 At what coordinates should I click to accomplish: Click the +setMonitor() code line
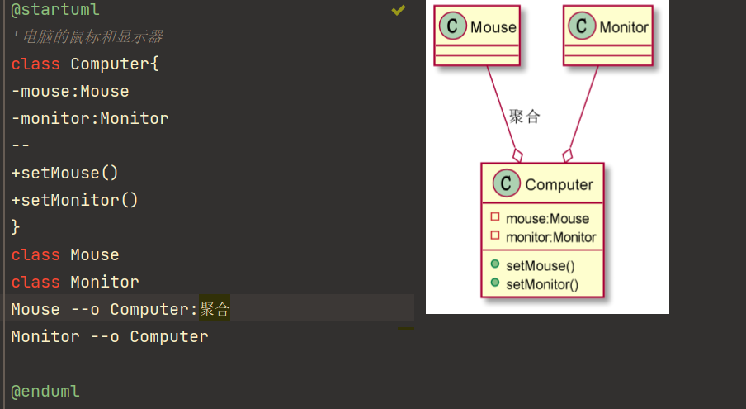[x=75, y=200]
